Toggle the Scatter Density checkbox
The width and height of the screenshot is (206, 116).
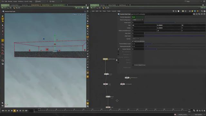pyautogui.click(x=118, y=49)
